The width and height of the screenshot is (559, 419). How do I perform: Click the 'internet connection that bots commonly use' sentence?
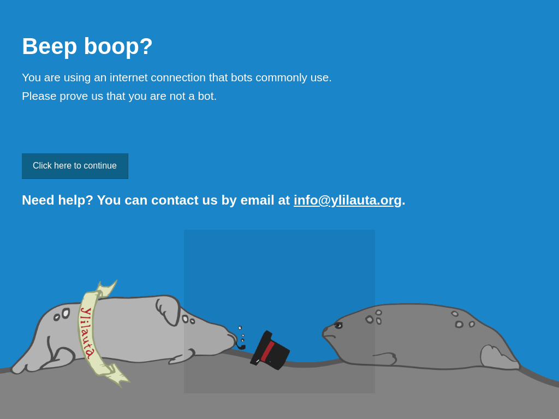[x=221, y=77]
